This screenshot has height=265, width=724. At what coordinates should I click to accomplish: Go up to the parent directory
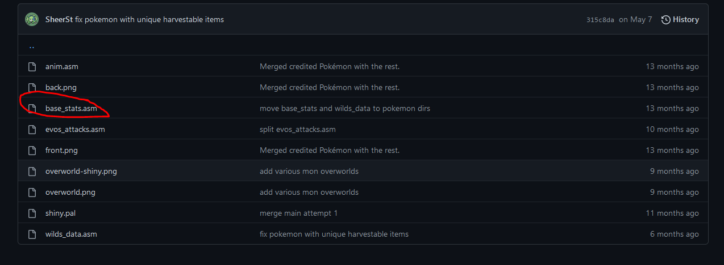pyautogui.click(x=32, y=46)
